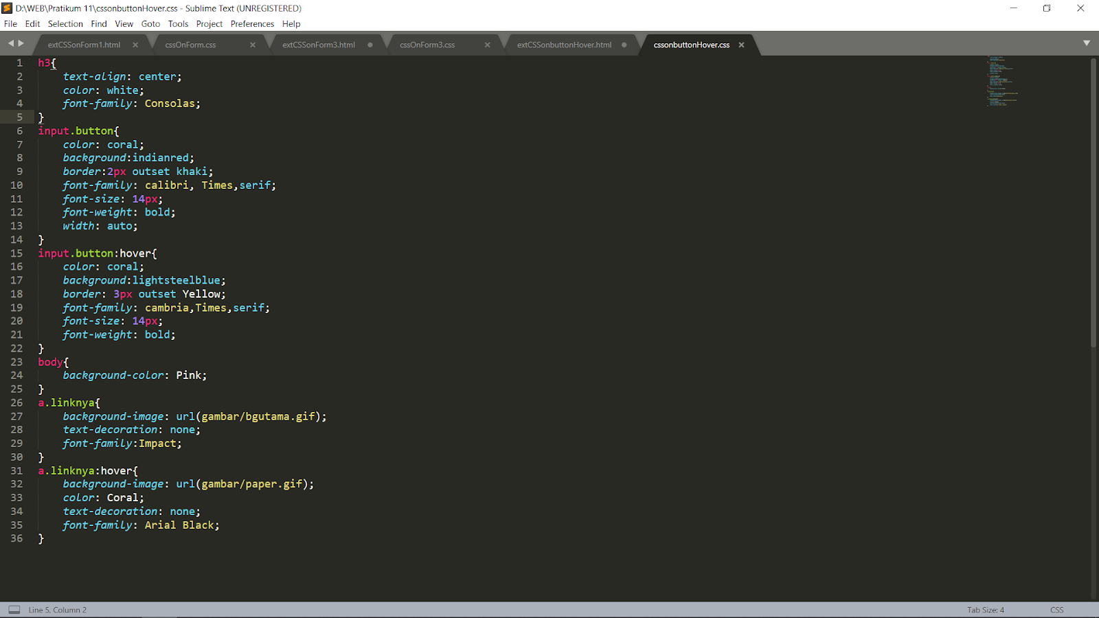1099x618 pixels.
Task: Open the Project menu
Action: pyautogui.click(x=209, y=23)
